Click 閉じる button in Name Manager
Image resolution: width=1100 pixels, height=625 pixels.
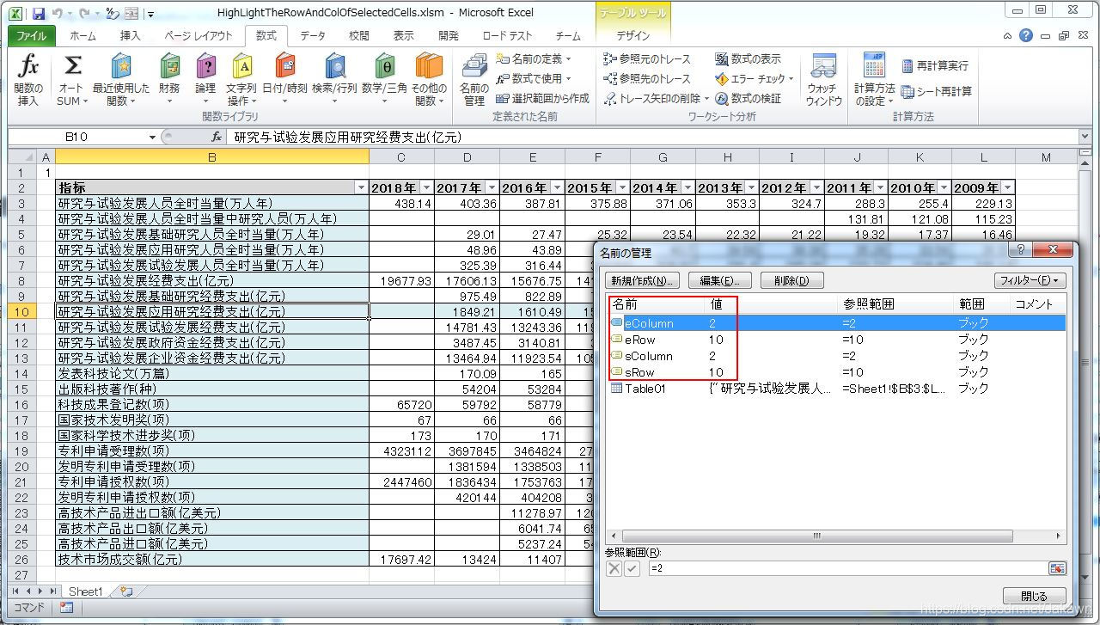click(1034, 596)
